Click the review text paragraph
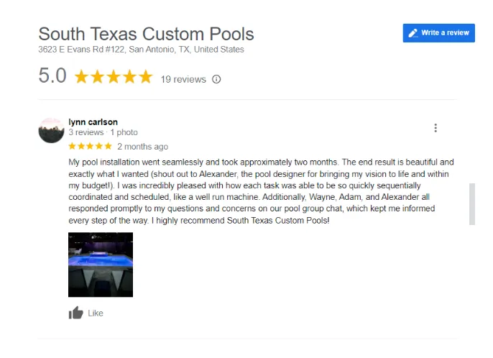Screen dimensions: 493x358 coord(261,191)
